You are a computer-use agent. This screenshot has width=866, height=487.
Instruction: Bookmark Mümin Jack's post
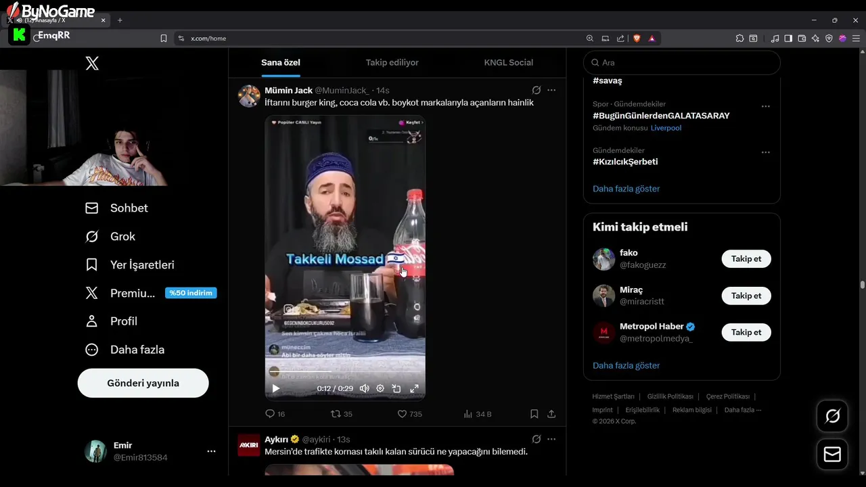pyautogui.click(x=534, y=414)
